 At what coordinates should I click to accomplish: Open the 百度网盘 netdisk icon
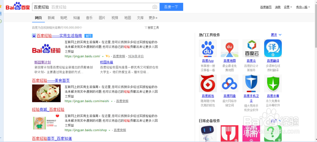tap(230, 83)
